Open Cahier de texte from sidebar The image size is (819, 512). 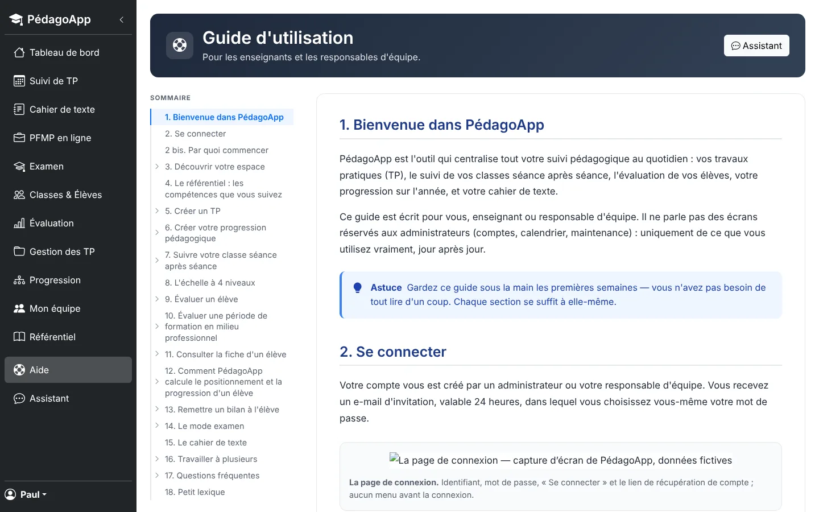(68, 109)
